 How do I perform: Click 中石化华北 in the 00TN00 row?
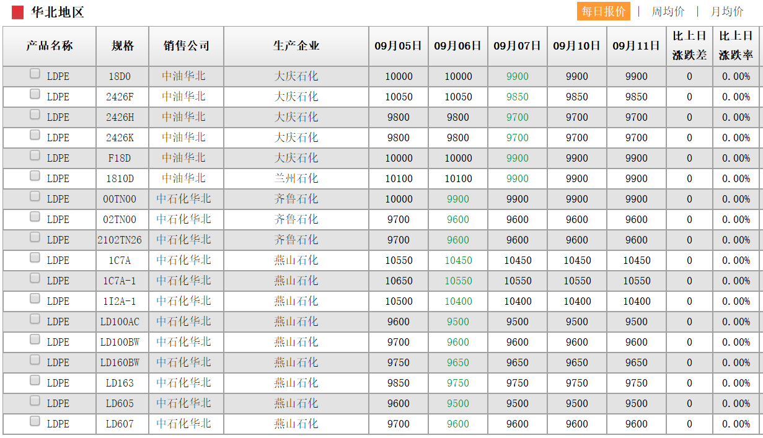pos(183,199)
